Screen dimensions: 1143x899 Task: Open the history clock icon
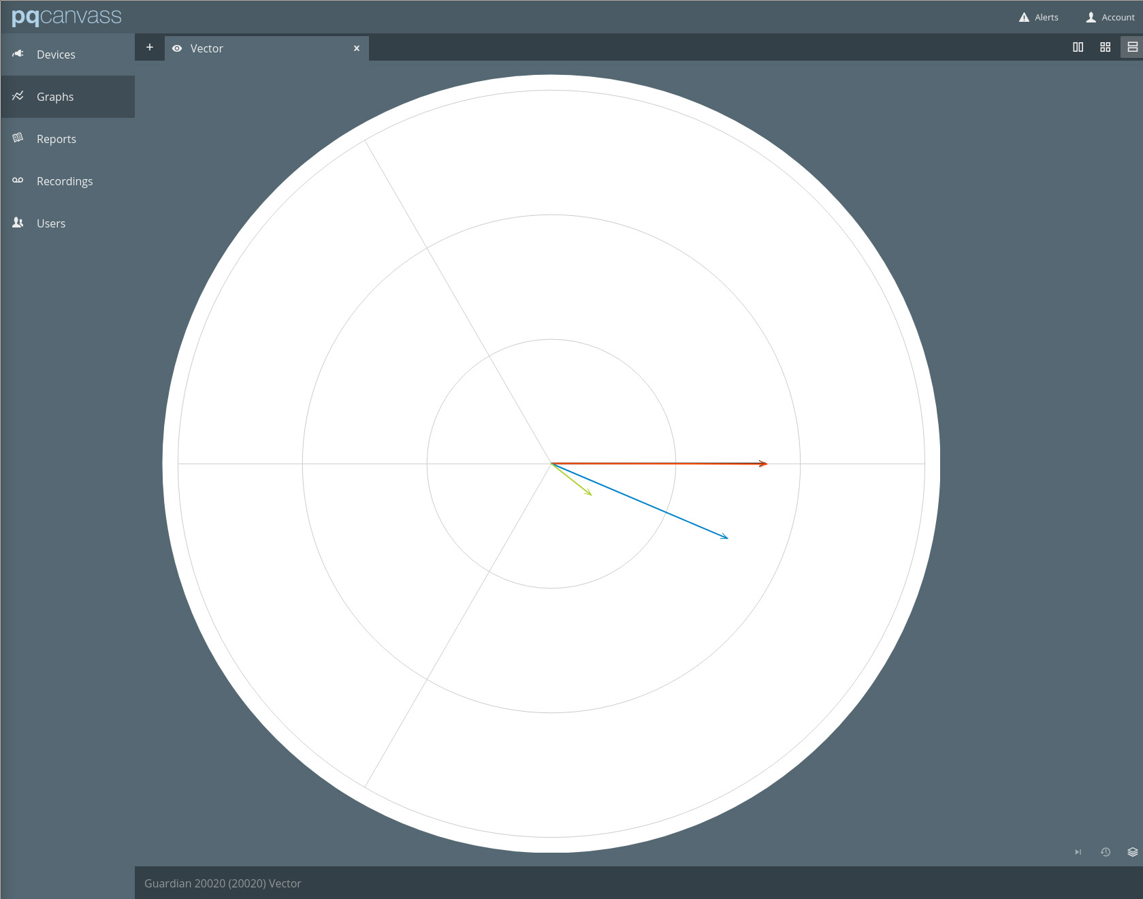1105,852
